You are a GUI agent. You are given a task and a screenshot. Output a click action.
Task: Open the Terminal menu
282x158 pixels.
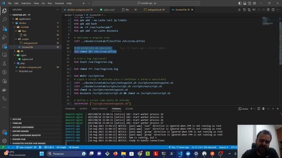(x=59, y=3)
